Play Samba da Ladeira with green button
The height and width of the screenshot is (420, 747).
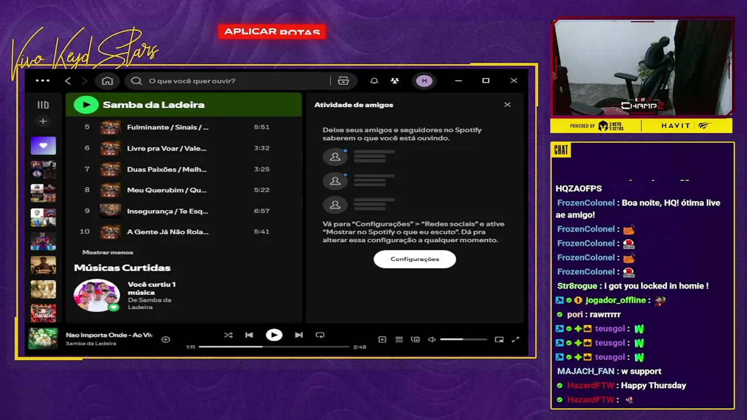point(86,104)
